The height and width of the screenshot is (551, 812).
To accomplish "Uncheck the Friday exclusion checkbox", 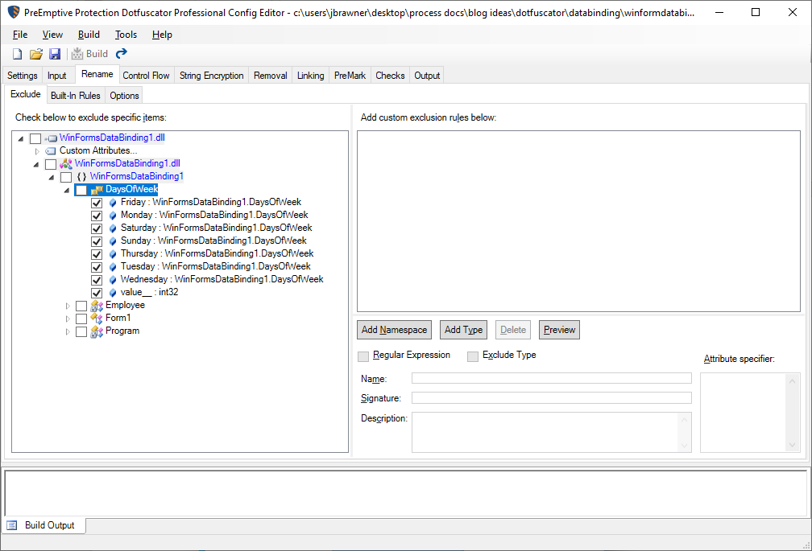I will coord(97,203).
